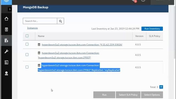Open the Jobs and Operations sidebar icon
The width and height of the screenshot is (176, 99).
coord(6,29)
